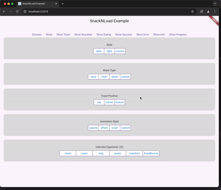Image resolution: width=221 pixels, height=190 pixels.
Task: Pick the scale animation style
Action: pyautogui.click(x=115, y=128)
